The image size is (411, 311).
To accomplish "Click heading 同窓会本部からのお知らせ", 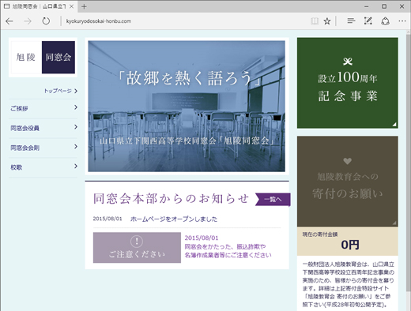I will (172, 199).
